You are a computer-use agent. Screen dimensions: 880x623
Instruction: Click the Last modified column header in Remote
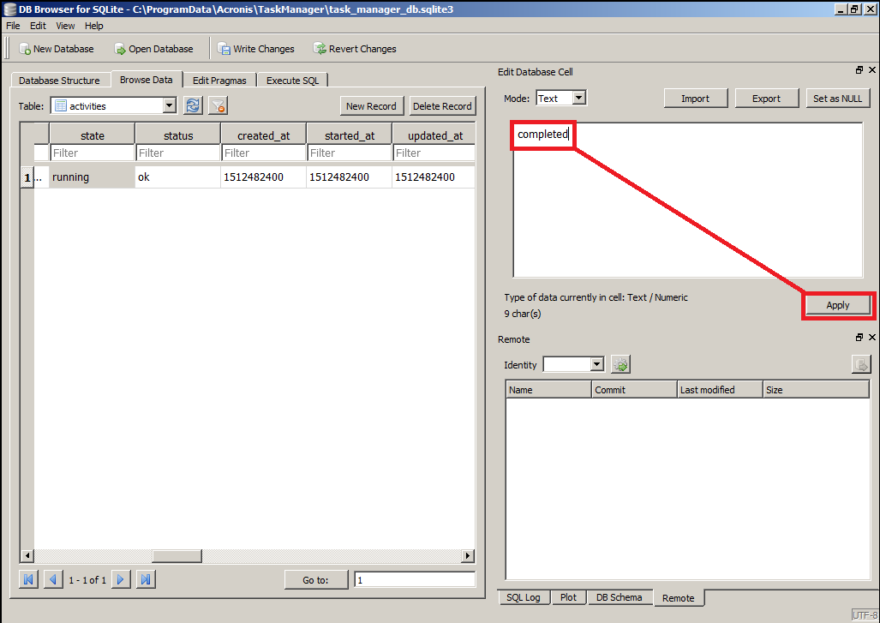[720, 390]
